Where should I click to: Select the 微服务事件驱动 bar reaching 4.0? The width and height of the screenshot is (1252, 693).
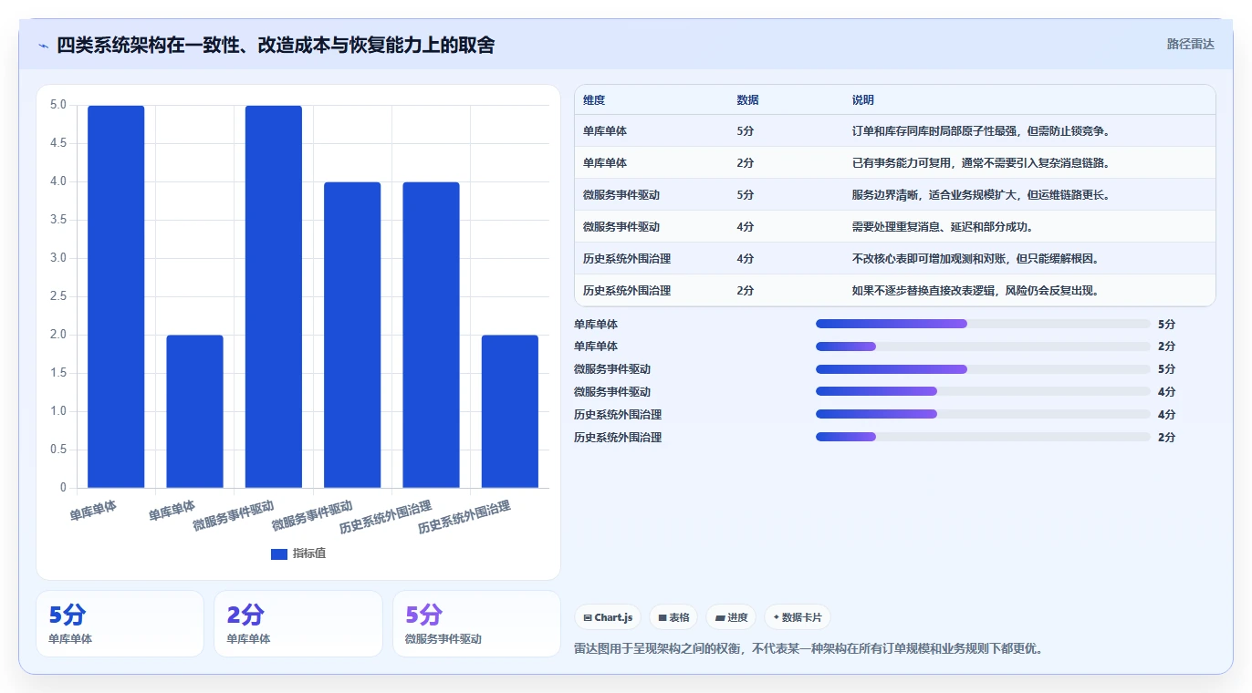(352, 335)
